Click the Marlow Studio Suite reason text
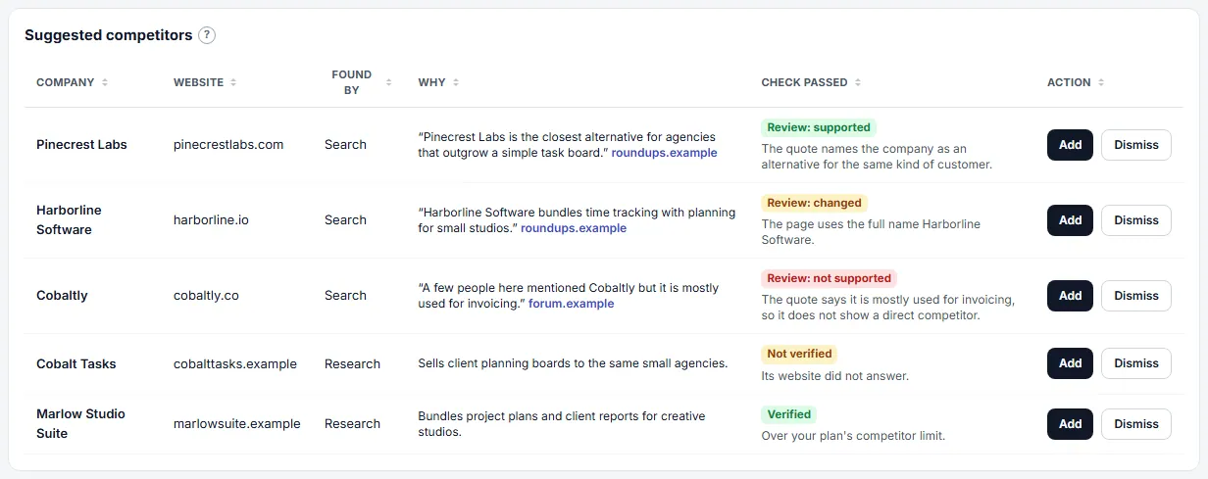 point(562,424)
